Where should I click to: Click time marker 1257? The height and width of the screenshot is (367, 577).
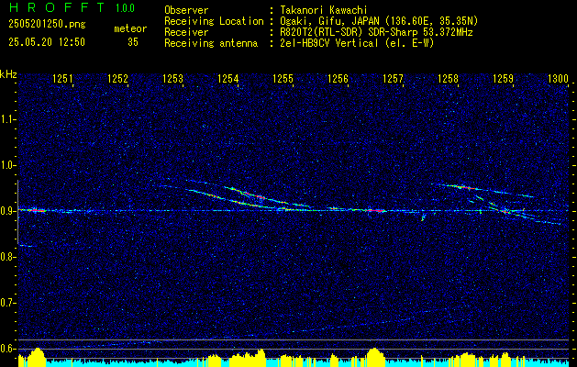point(393,78)
